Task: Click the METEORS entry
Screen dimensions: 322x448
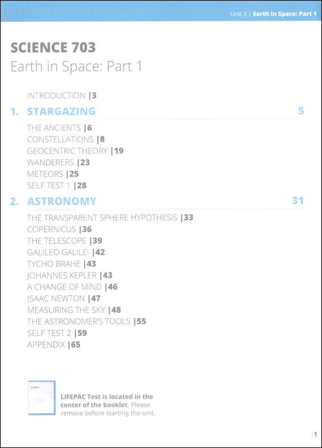Action: tap(53, 174)
